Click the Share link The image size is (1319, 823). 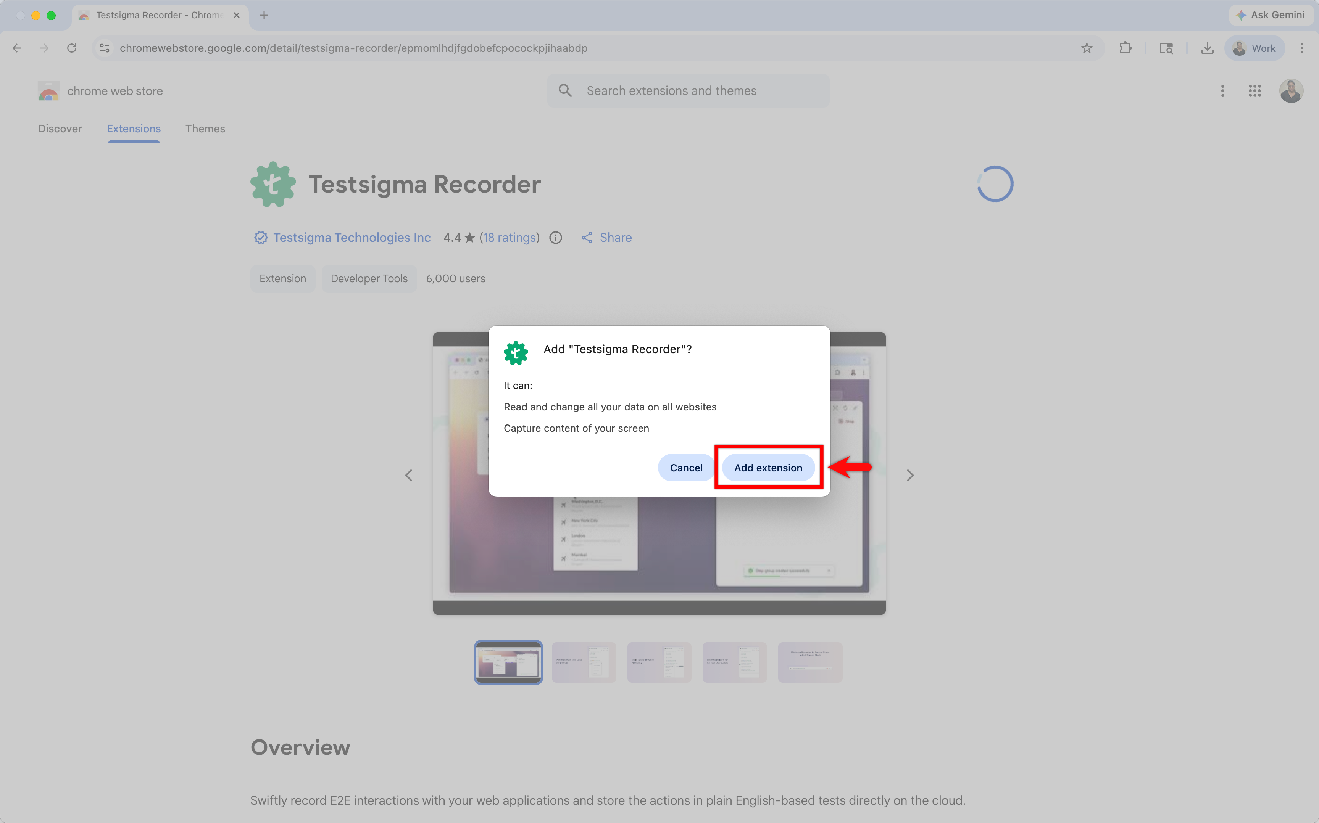pyautogui.click(x=606, y=237)
